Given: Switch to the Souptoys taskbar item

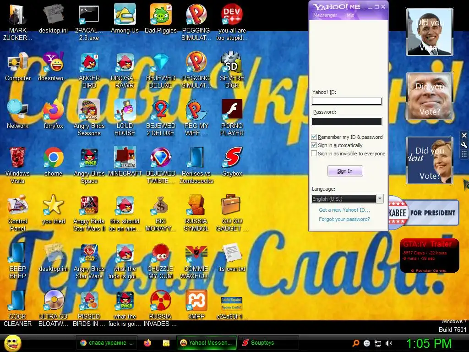Looking at the screenshot, I should [268, 343].
